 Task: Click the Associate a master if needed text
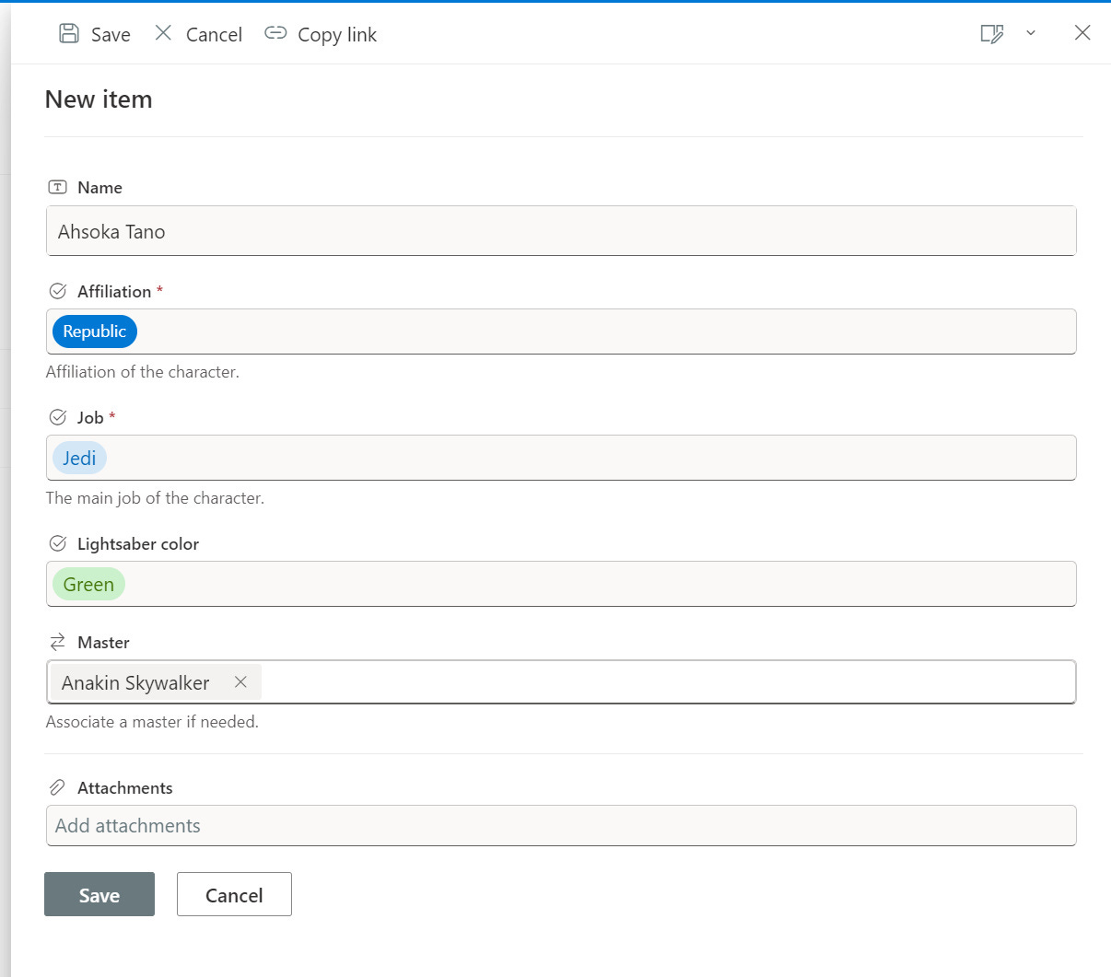(152, 722)
